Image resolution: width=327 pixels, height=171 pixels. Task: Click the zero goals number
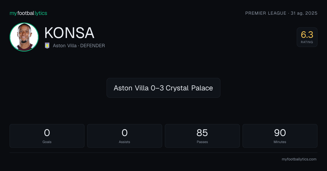coord(47,133)
